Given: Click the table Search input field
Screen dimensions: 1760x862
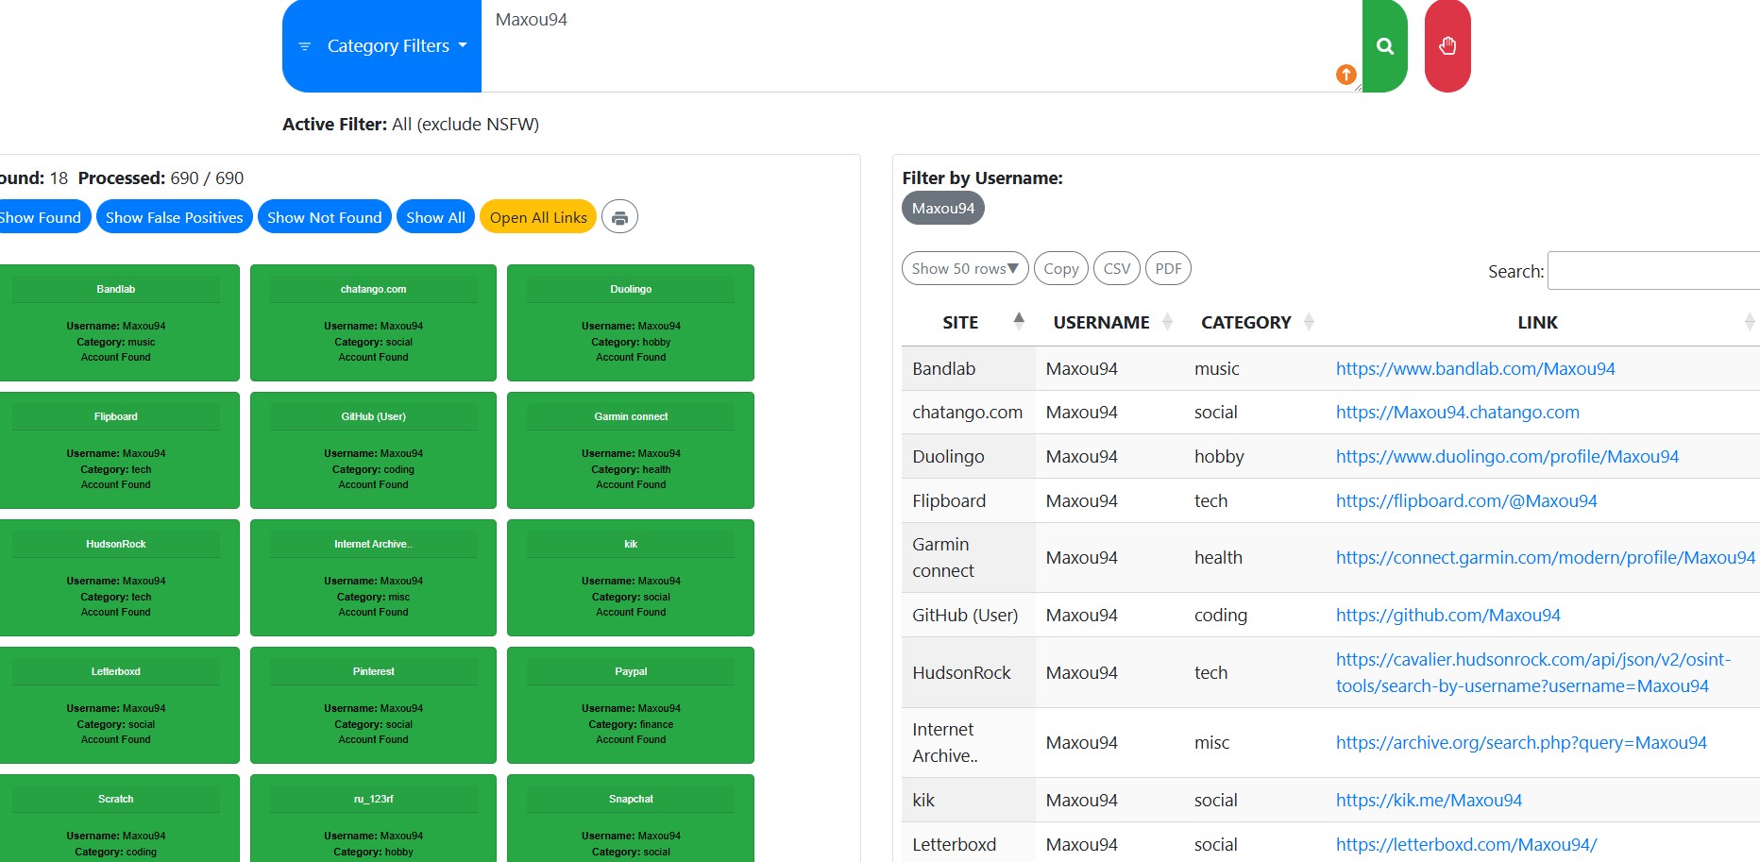Looking at the screenshot, I should point(1652,271).
